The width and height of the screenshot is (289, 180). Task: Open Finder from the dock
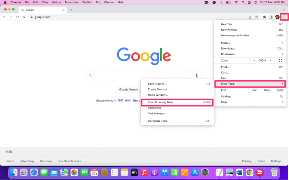pyautogui.click(x=14, y=173)
